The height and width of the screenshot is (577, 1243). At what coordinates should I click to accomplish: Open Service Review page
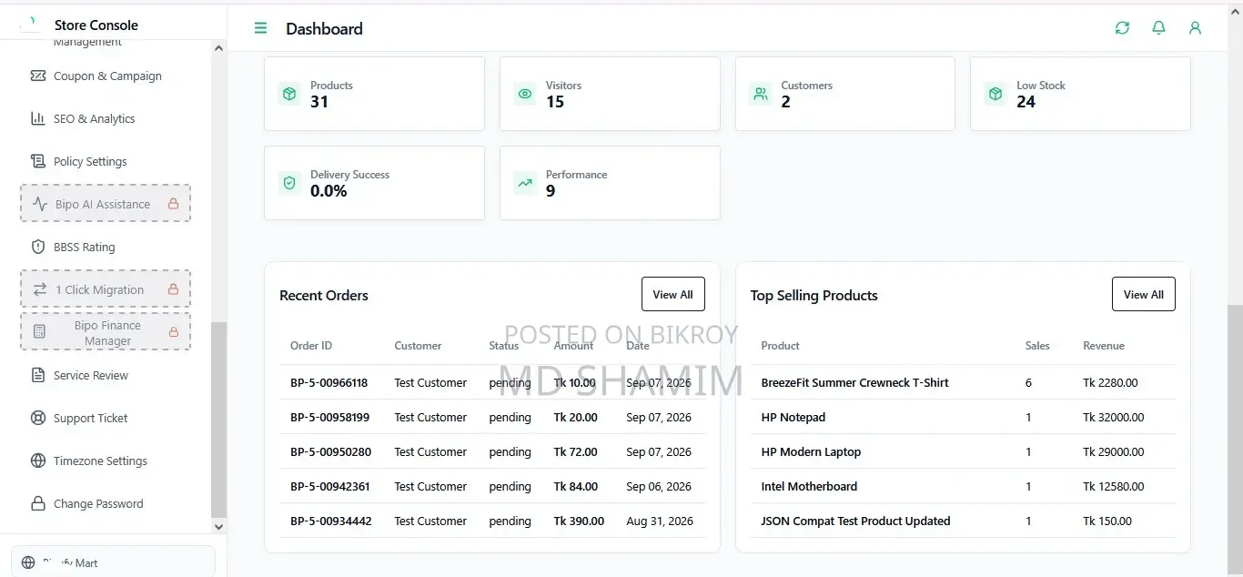pos(106,376)
